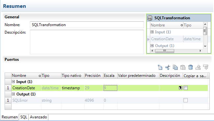Click the Escala column header
This screenshot has width=214, height=121.
tap(110, 76)
